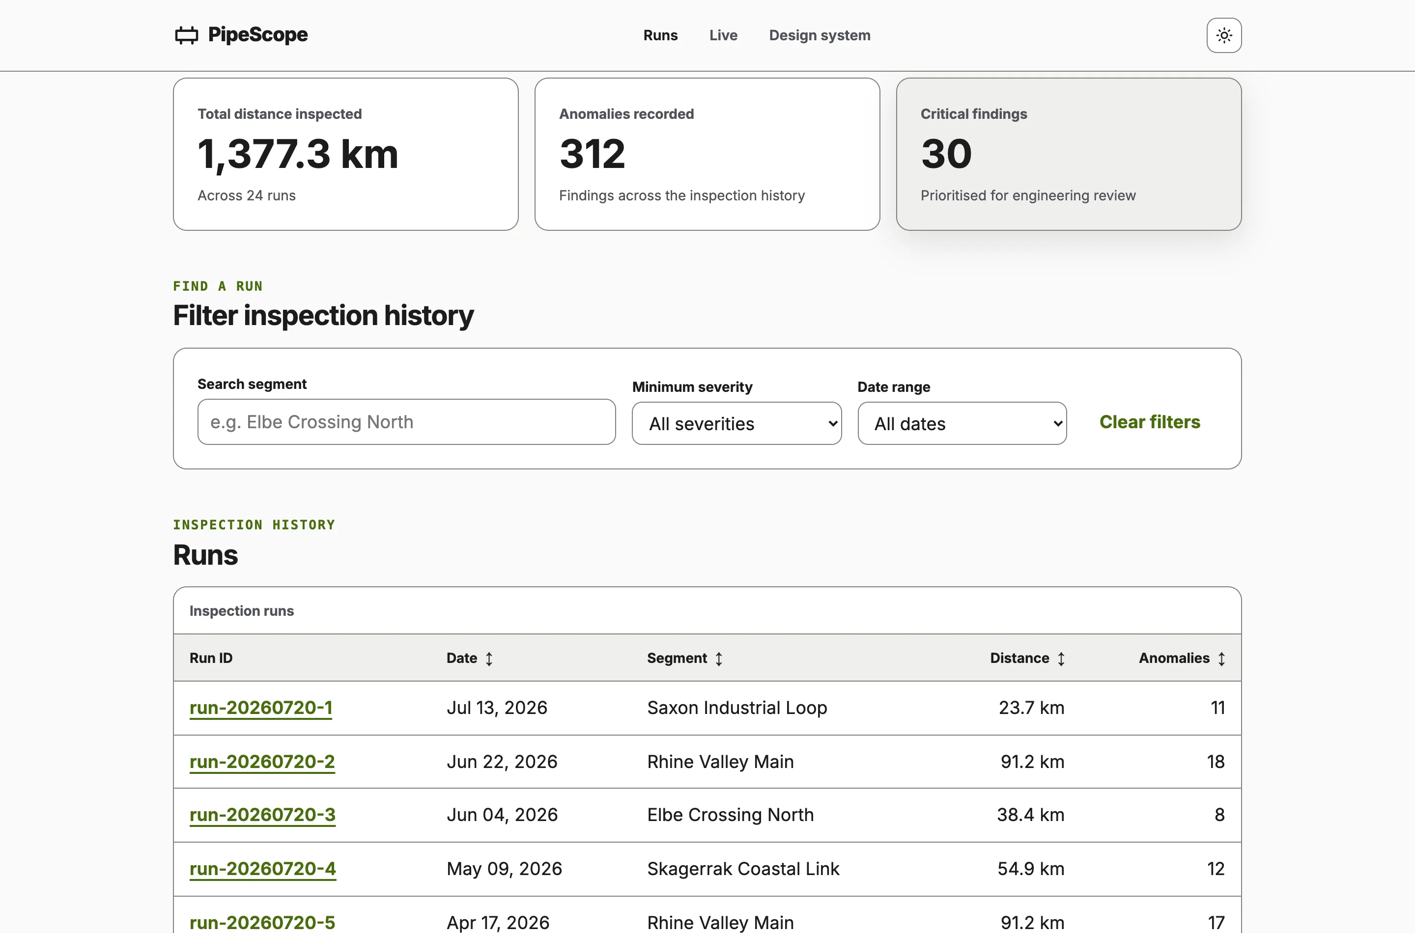Click the 1,377.3 km value
Screen dimensions: 1415x933
tap(298, 154)
